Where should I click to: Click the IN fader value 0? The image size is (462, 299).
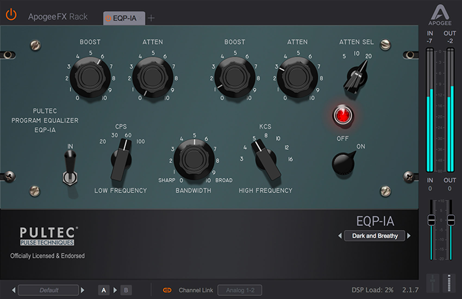click(430, 188)
